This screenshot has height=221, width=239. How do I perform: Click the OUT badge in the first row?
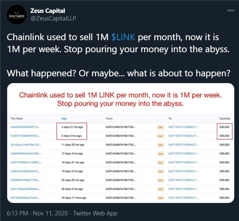161,127
